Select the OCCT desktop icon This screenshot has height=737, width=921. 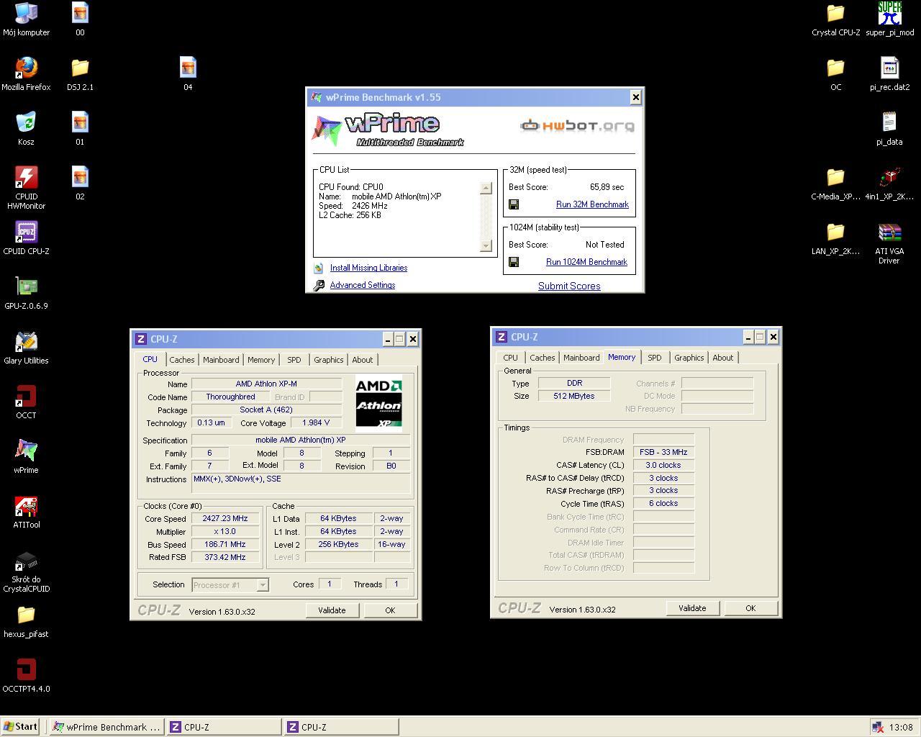click(26, 402)
